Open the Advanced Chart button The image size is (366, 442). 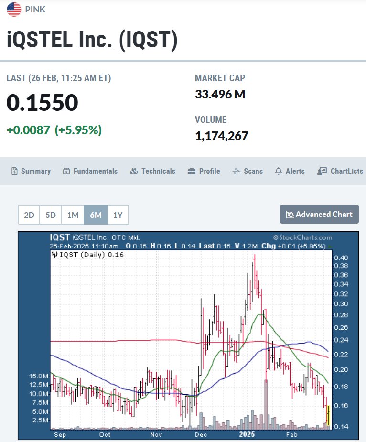click(319, 214)
